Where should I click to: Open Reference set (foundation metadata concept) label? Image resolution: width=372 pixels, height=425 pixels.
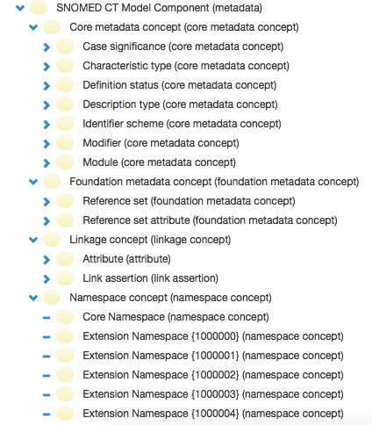click(x=189, y=201)
